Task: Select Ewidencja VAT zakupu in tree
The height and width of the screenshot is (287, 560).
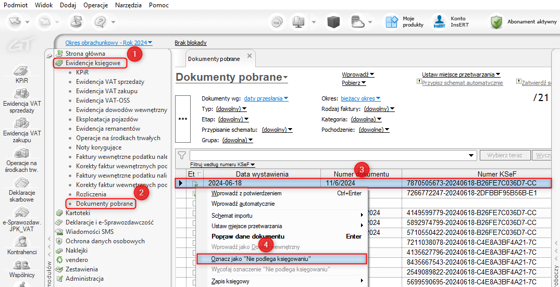Action: pyautogui.click(x=107, y=91)
